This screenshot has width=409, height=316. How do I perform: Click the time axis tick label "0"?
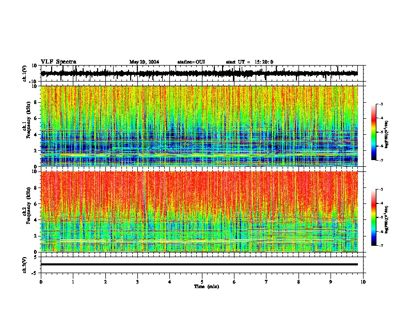41,282
